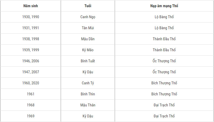214x122 pixels.
Task: Click the 'Bính Thìn' cell
Action: 88,94
